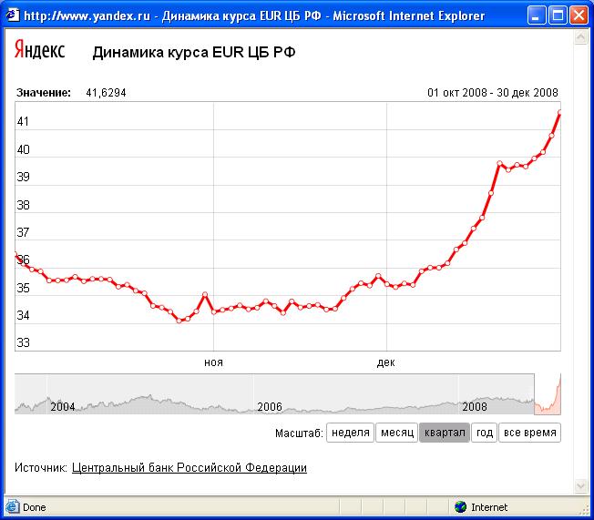Image resolution: width=594 pixels, height=520 pixels.
Task: Minimize the Internet Explorer window
Action: 536,15
